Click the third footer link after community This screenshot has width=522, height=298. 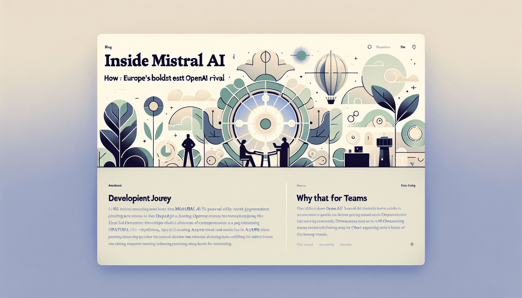(x=345, y=245)
